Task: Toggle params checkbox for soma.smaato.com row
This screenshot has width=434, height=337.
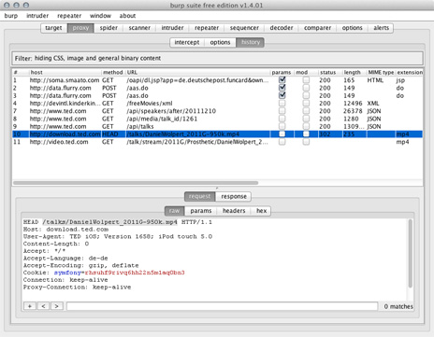Action: pyautogui.click(x=282, y=79)
